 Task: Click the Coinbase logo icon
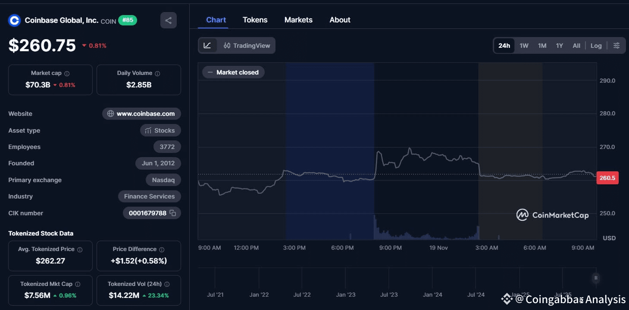[14, 20]
